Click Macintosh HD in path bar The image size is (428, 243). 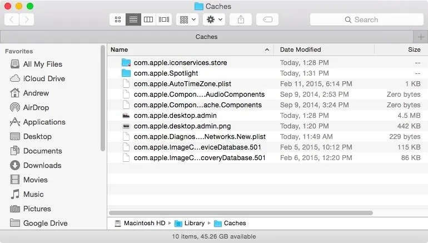pos(140,224)
